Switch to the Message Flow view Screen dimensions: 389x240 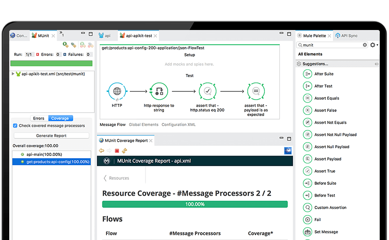113,125
